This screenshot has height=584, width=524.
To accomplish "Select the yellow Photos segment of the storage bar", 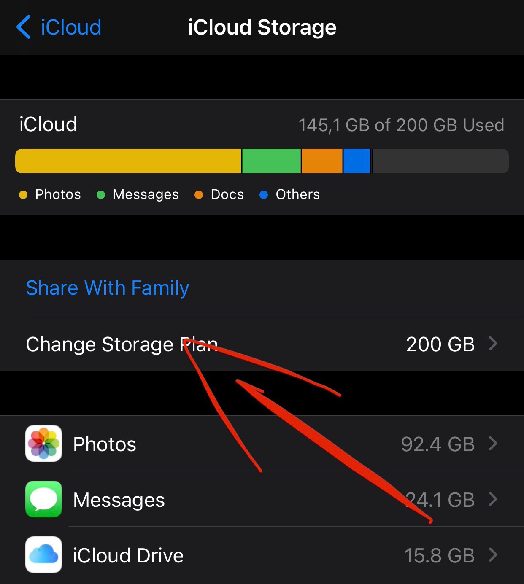I will [x=128, y=161].
